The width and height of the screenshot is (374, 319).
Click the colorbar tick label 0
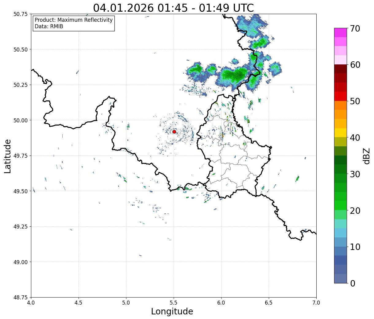point(352,283)
